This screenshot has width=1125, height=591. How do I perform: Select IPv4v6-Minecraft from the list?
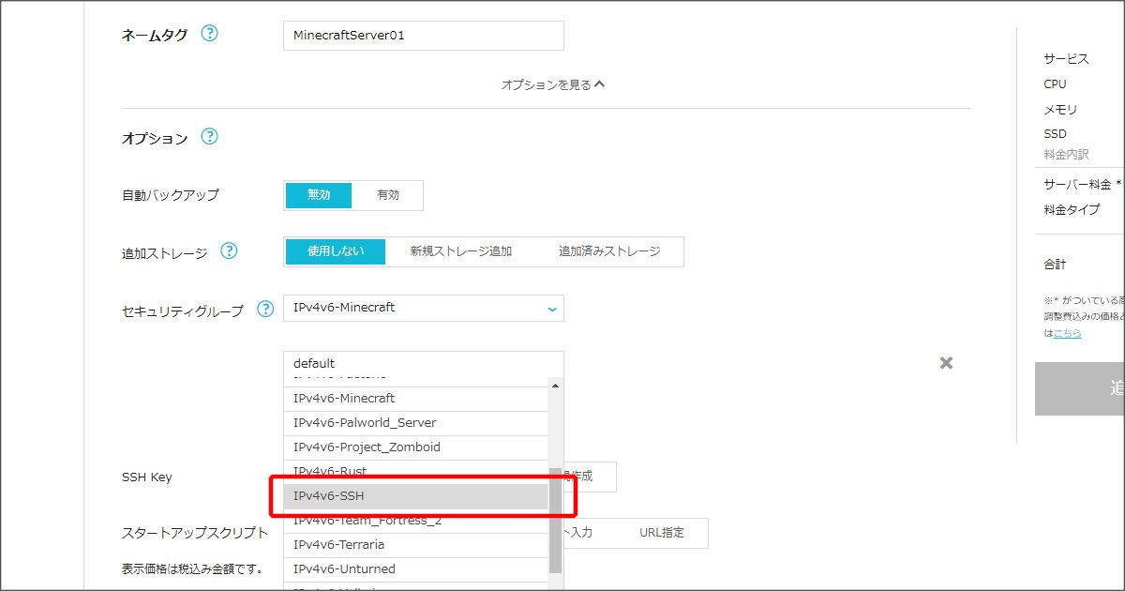415,399
